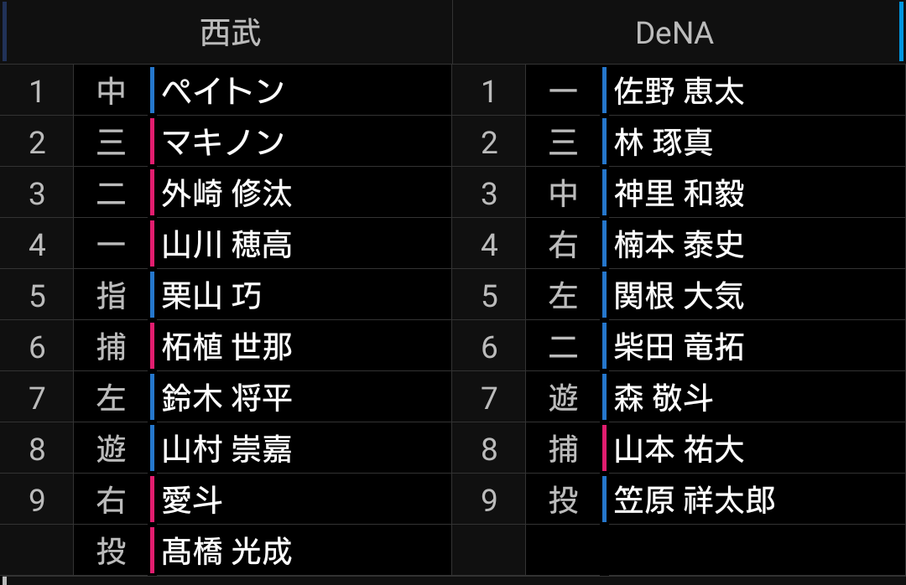Image resolution: width=906 pixels, height=585 pixels.
Task: Click on 外崎 修汰 name
Action: tap(226, 193)
